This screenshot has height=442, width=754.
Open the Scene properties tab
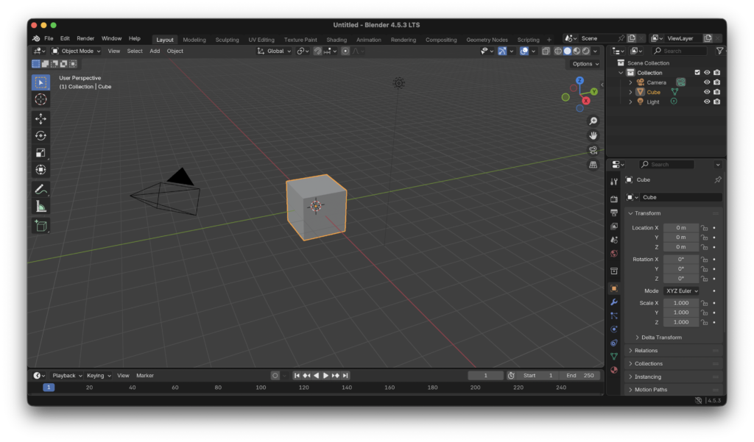click(614, 240)
